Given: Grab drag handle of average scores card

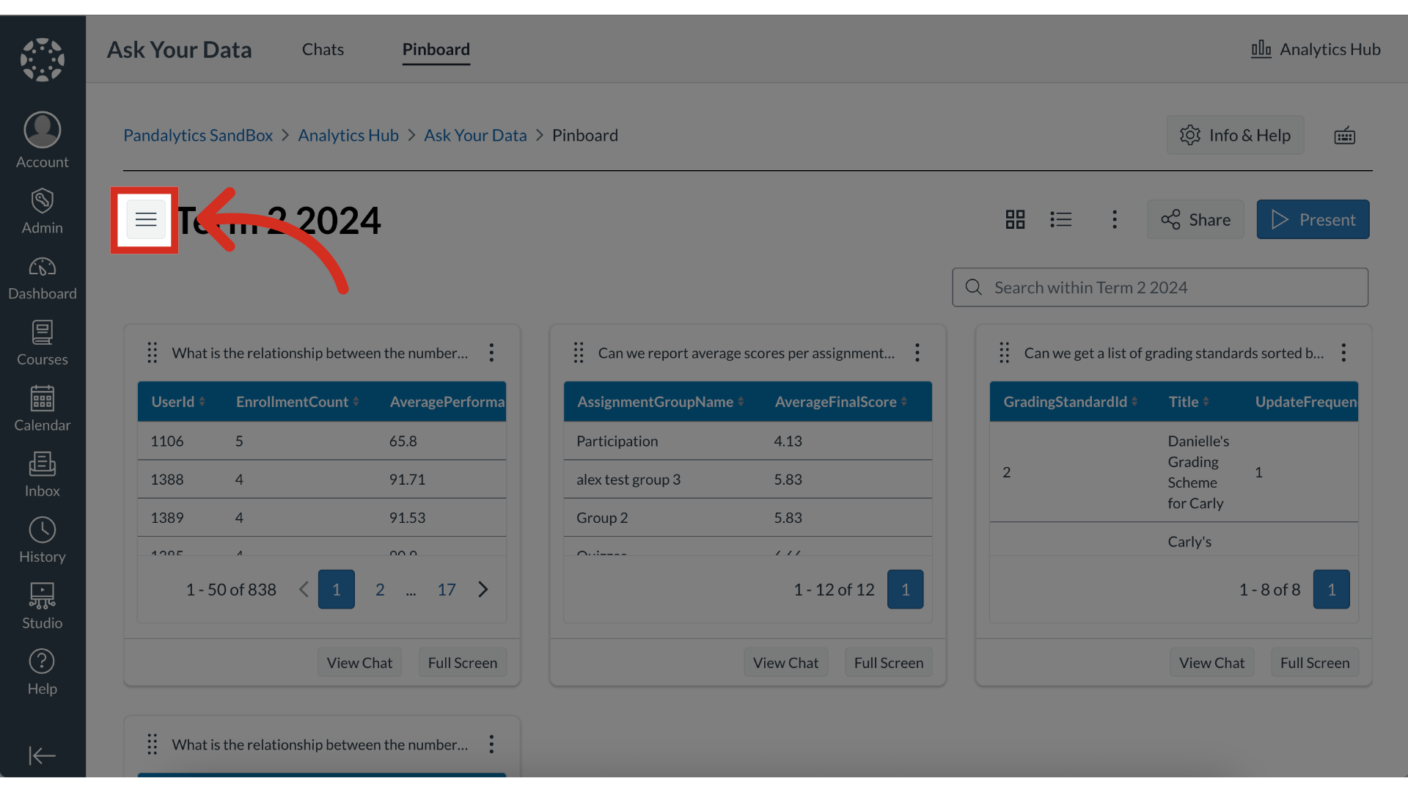Looking at the screenshot, I should 579,353.
